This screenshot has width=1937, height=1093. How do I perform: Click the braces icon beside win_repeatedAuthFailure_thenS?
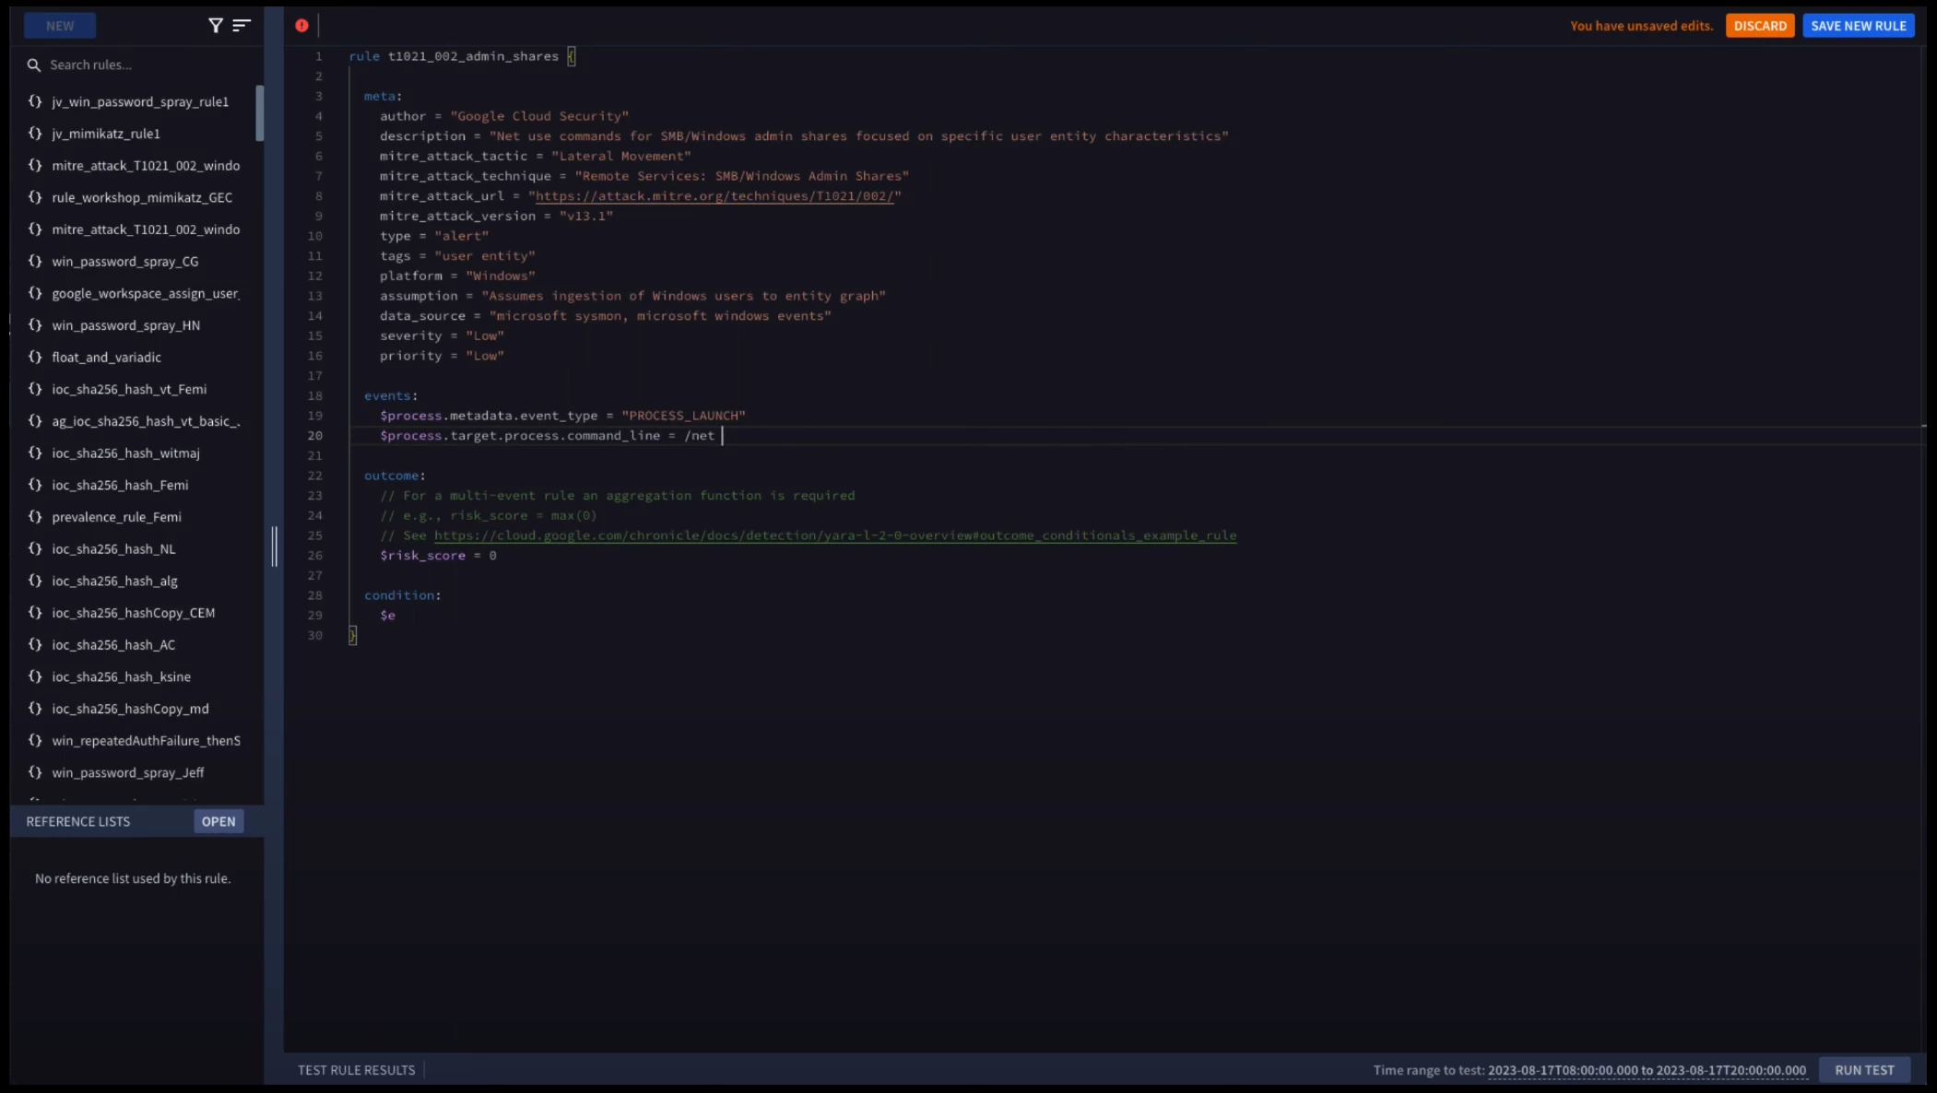35,740
